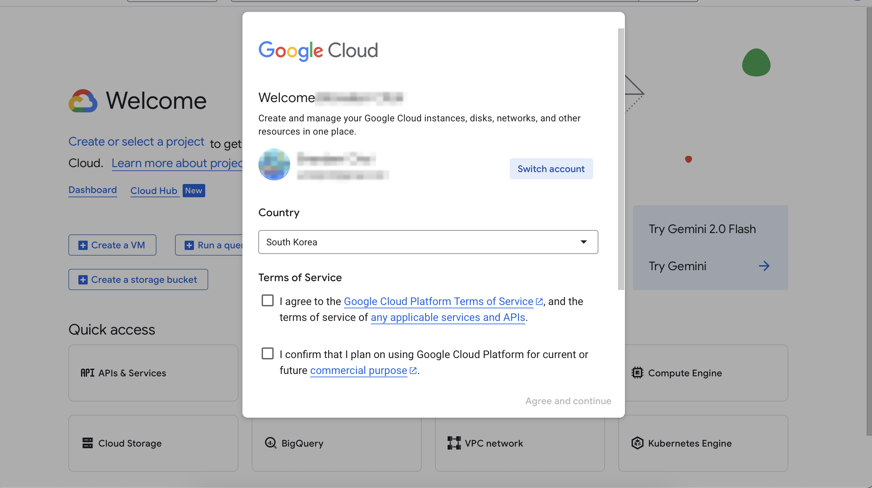Click the Kubernetes Engine hexagon icon

pyautogui.click(x=637, y=443)
